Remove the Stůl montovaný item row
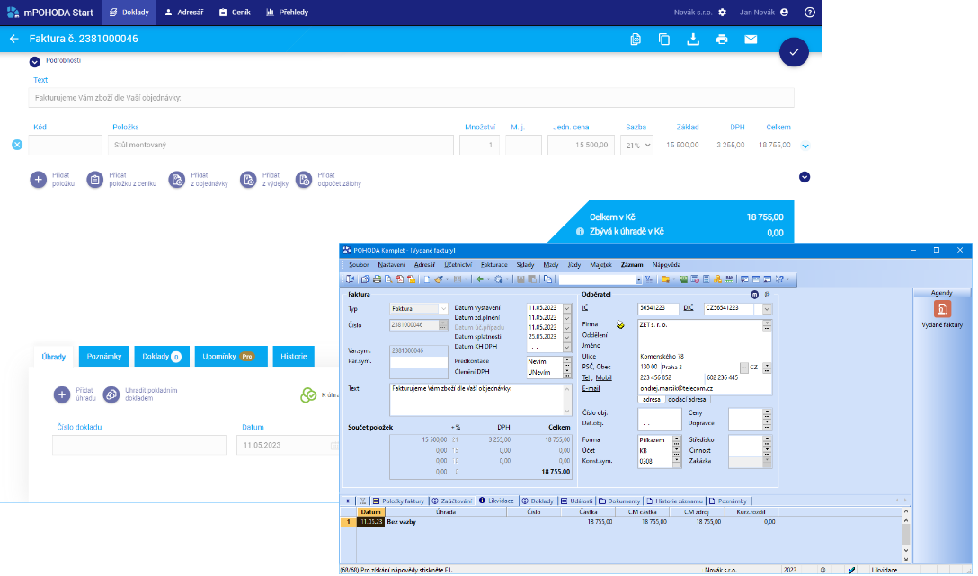The width and height of the screenshot is (978, 576). pos(17,145)
